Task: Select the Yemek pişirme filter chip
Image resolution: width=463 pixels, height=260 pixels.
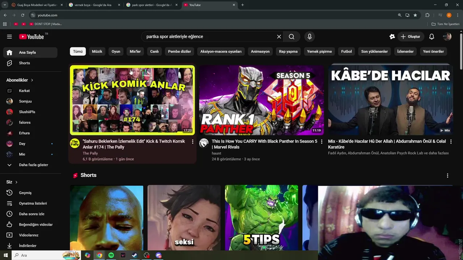Action: click(x=319, y=51)
